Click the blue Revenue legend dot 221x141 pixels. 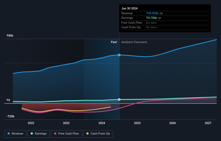[9, 133]
